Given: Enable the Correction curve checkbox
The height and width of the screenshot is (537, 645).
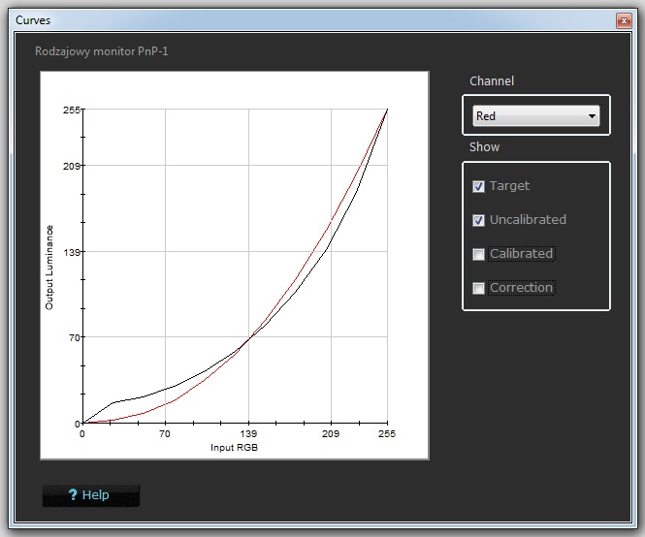Looking at the screenshot, I should pyautogui.click(x=478, y=288).
